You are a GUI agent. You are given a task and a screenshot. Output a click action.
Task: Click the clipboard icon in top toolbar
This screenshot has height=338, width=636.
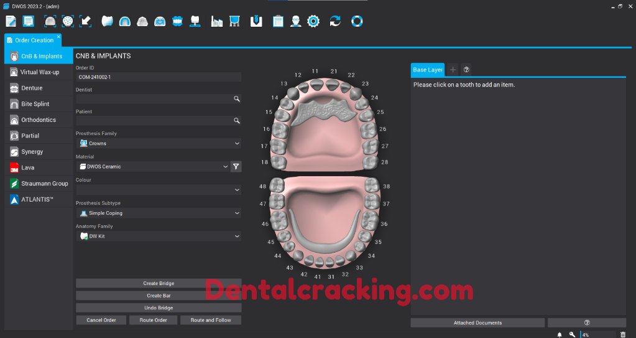point(278,21)
